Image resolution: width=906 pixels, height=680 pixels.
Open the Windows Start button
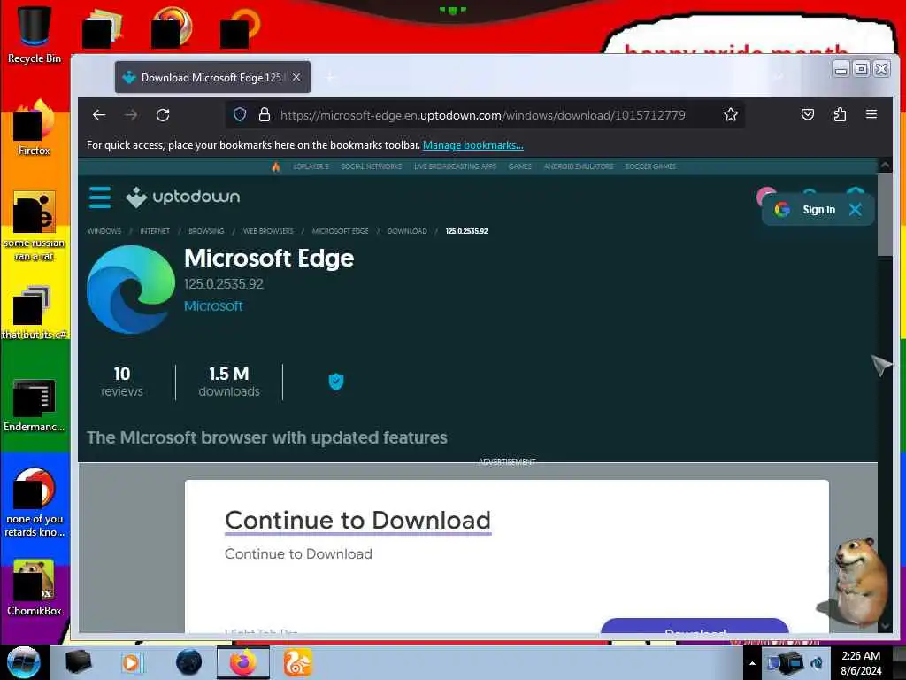pos(24,662)
